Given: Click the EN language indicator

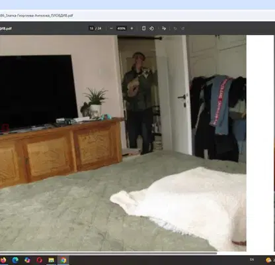Looking at the screenshot, I should pos(252,260).
